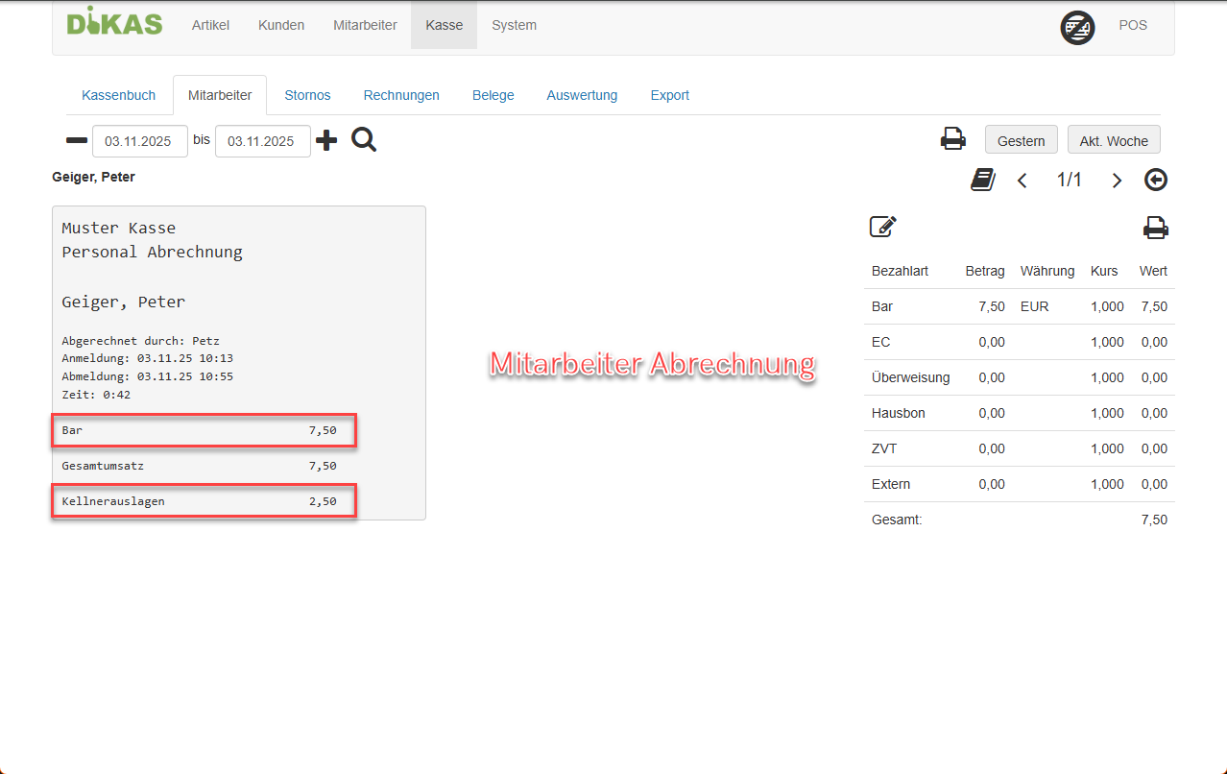Click the start date input field

tap(139, 141)
